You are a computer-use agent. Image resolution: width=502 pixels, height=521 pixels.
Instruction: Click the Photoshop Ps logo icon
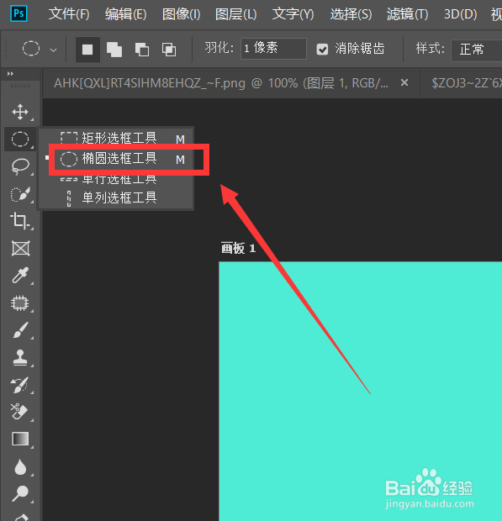tap(18, 13)
